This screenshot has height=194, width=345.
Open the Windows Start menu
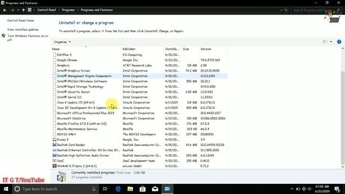pyautogui.click(x=6, y=189)
